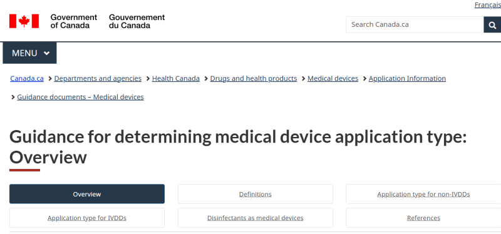Click the MENU chevron arrow

click(46, 53)
